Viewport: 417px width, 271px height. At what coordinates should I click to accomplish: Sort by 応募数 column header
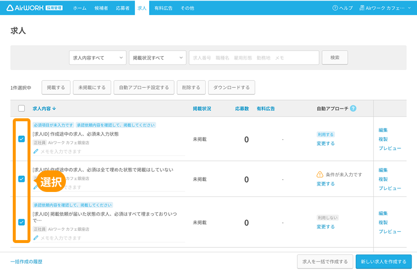(x=242, y=108)
